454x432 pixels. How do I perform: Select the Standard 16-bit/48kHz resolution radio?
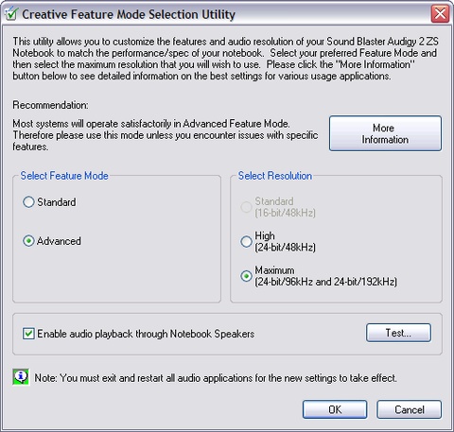pos(246,207)
